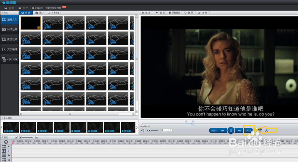298x162 pixels.
Task: Jump to the next frame button
Action: 239,130
